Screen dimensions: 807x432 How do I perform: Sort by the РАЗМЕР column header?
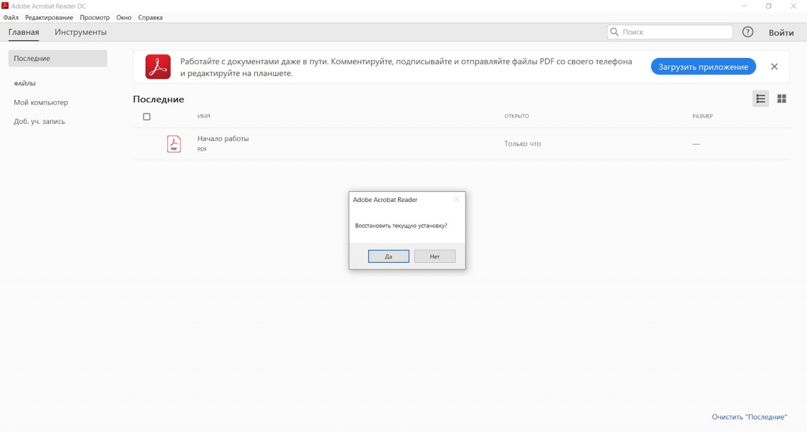[703, 116]
